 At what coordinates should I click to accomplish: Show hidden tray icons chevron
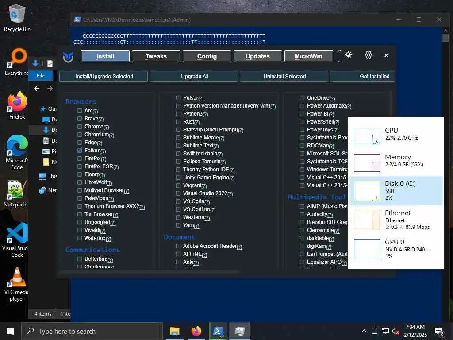364,331
